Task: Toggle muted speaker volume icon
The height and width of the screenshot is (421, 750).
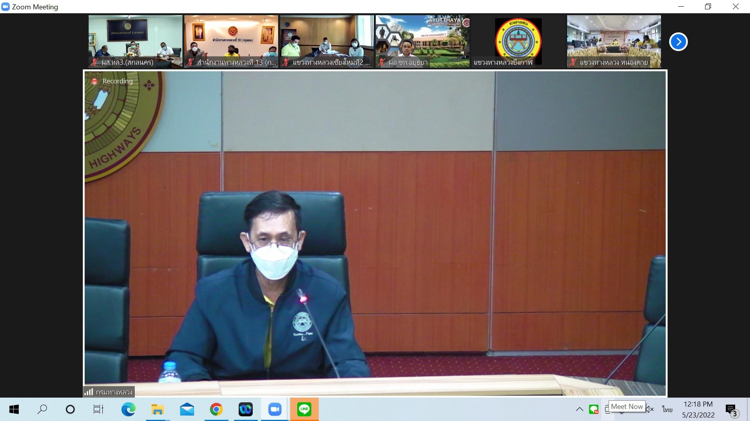Action: [649, 409]
